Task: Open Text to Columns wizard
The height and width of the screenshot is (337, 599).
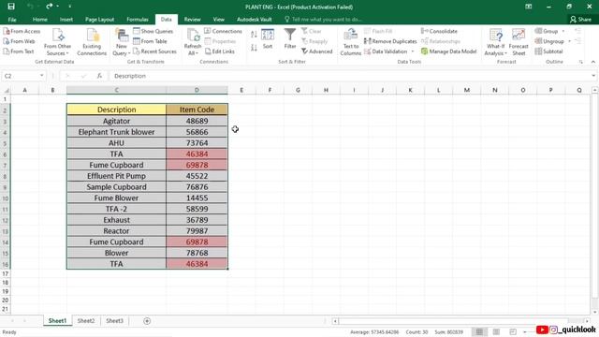Action: click(x=350, y=42)
